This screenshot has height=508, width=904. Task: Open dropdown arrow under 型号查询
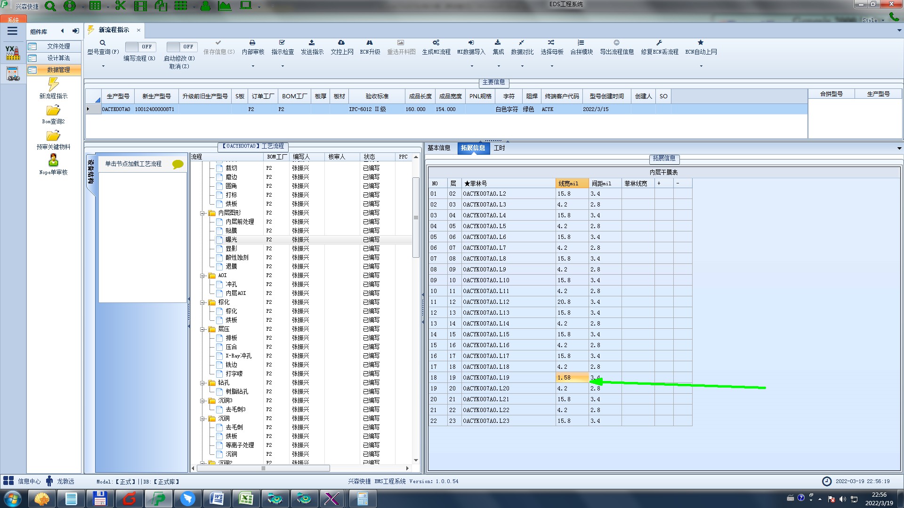pos(103,66)
